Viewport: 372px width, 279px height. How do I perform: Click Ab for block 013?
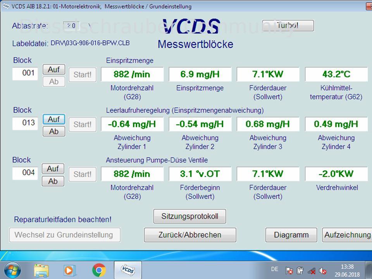pos(54,131)
